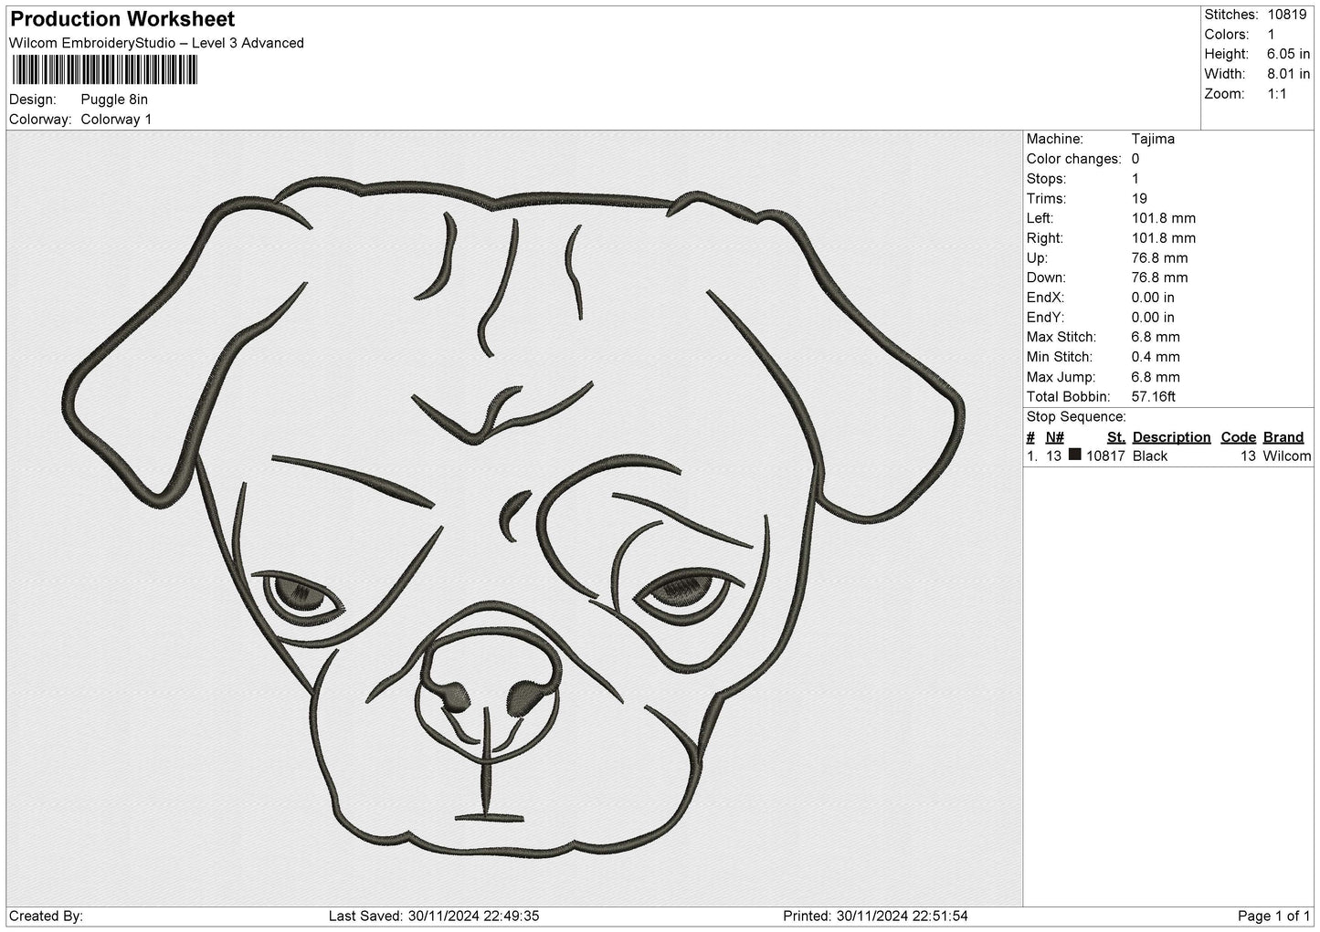Click the Height value '6.05 in'
Viewport: 1320px width, 932px height.
1289,55
